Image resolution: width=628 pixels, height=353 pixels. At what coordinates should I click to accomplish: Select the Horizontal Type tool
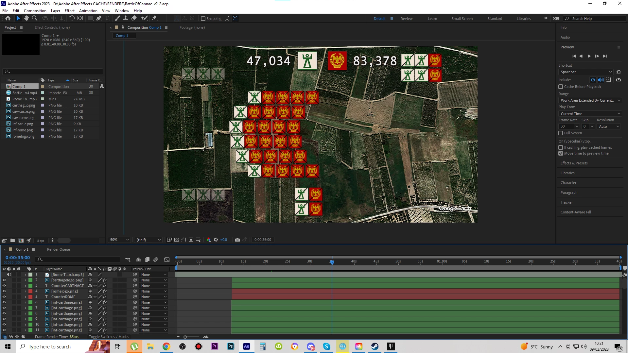click(x=107, y=18)
